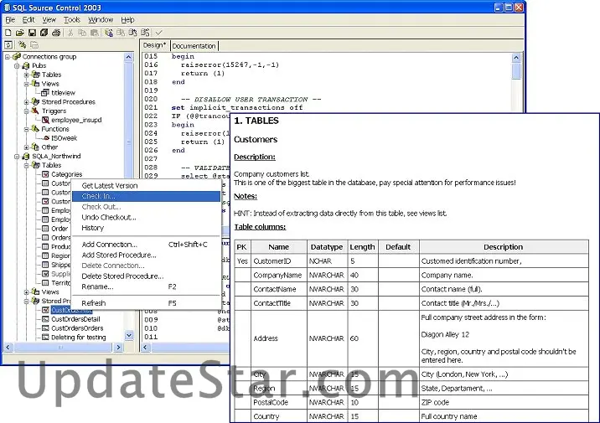The image size is (600, 423).
Task: Click the Open folder toolbar icon
Action: click(x=20, y=33)
